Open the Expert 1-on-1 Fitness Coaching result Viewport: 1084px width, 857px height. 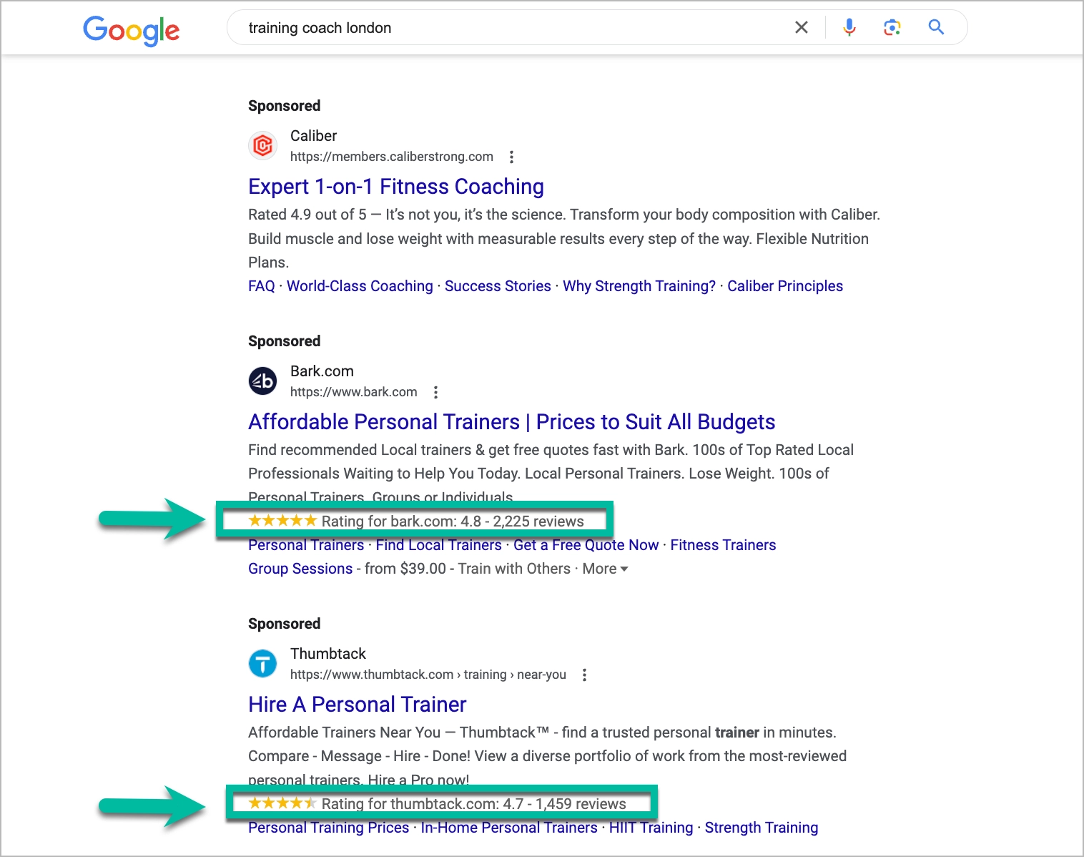tap(395, 187)
